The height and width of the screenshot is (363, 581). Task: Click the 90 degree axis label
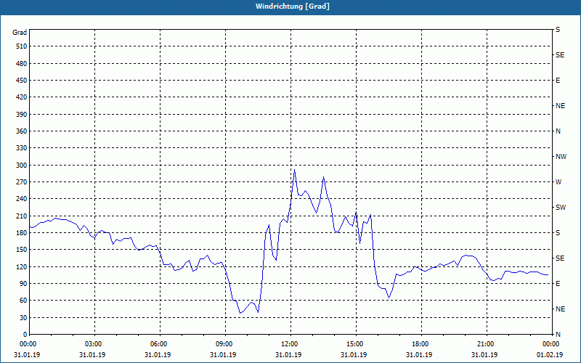coord(23,284)
